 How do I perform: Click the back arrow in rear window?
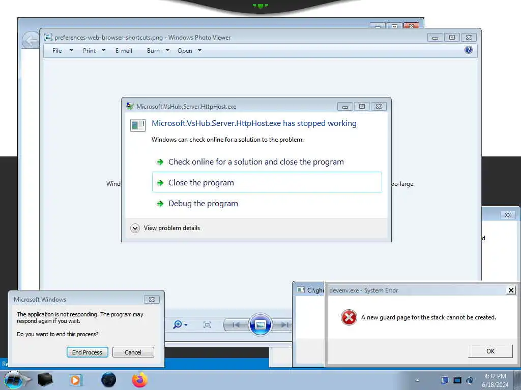(31, 41)
